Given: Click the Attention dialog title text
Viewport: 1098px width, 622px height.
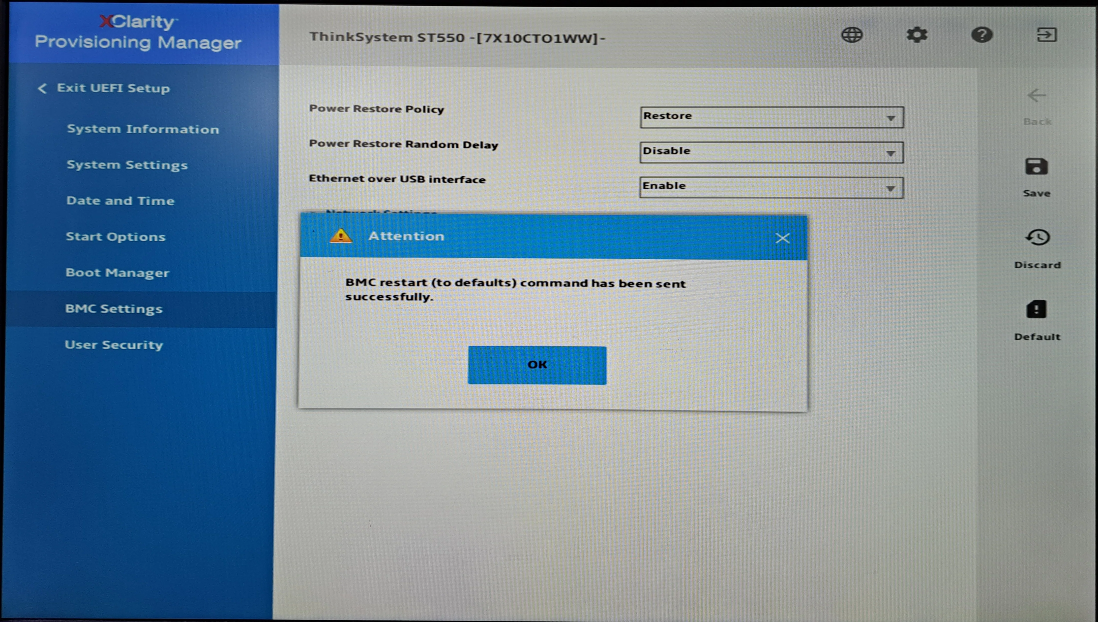Looking at the screenshot, I should point(406,236).
